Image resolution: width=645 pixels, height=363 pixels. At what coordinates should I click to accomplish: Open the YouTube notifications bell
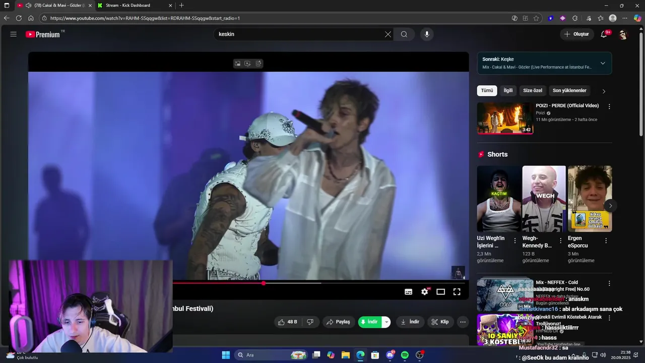pyautogui.click(x=604, y=34)
